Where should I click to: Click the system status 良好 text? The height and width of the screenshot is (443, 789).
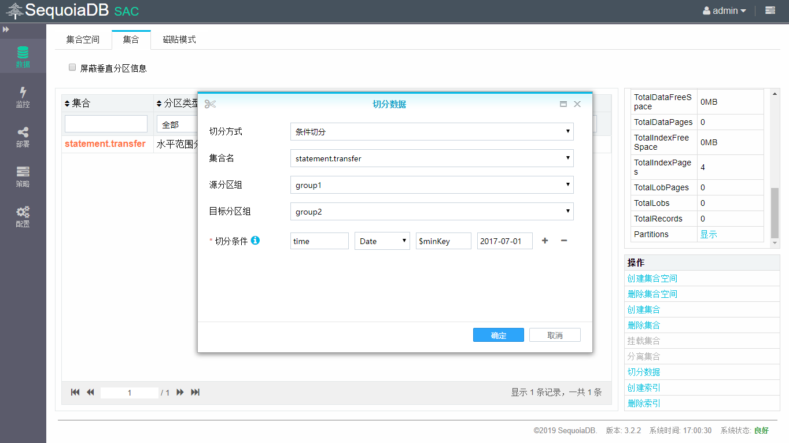[x=761, y=430]
